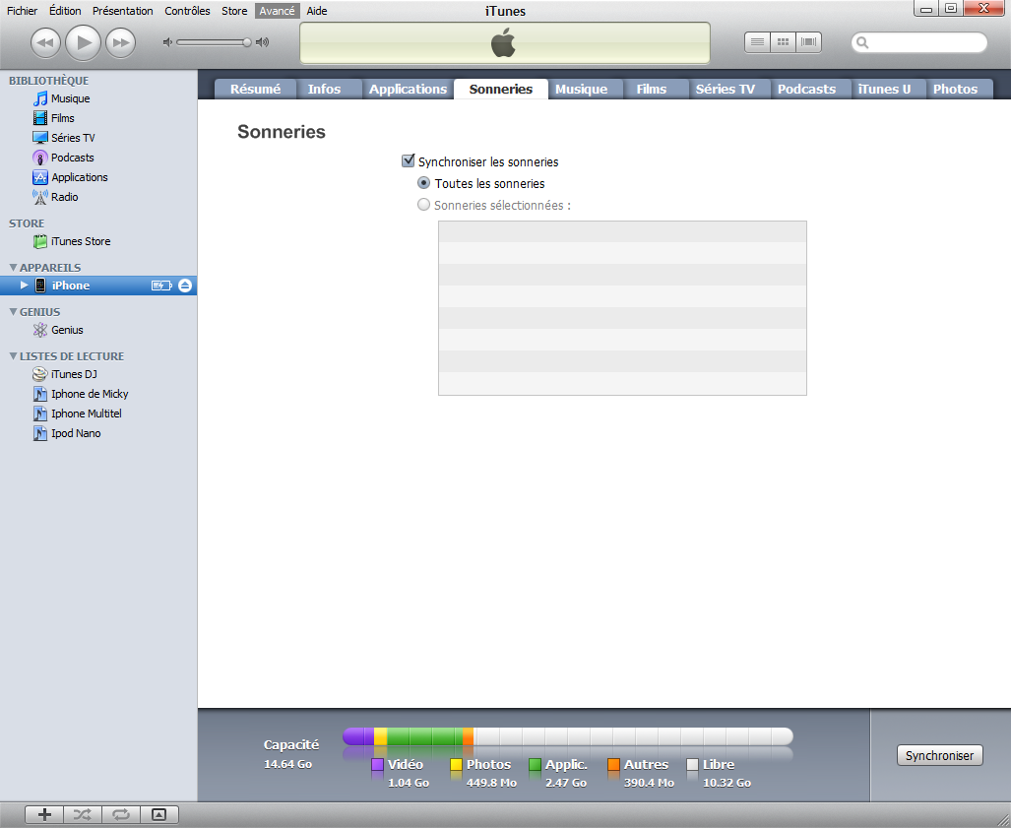Toggle repeat mode at bottom bar
The image size is (1011, 828).
[120, 814]
